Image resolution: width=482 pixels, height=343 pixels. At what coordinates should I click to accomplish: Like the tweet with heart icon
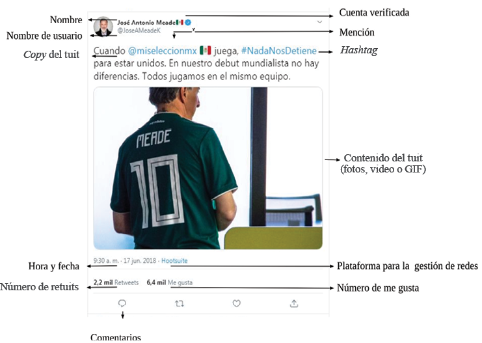236,304
